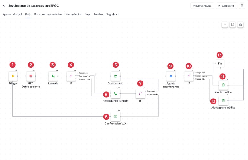
Task: Open the Seguridad tab
Action: point(112,14)
